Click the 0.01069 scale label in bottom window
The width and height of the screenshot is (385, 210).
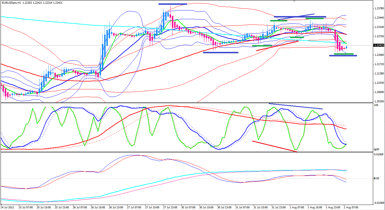[x=378, y=154]
